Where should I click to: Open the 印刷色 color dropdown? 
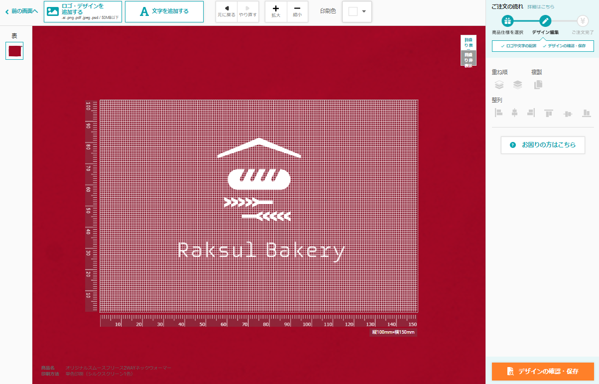(x=357, y=11)
